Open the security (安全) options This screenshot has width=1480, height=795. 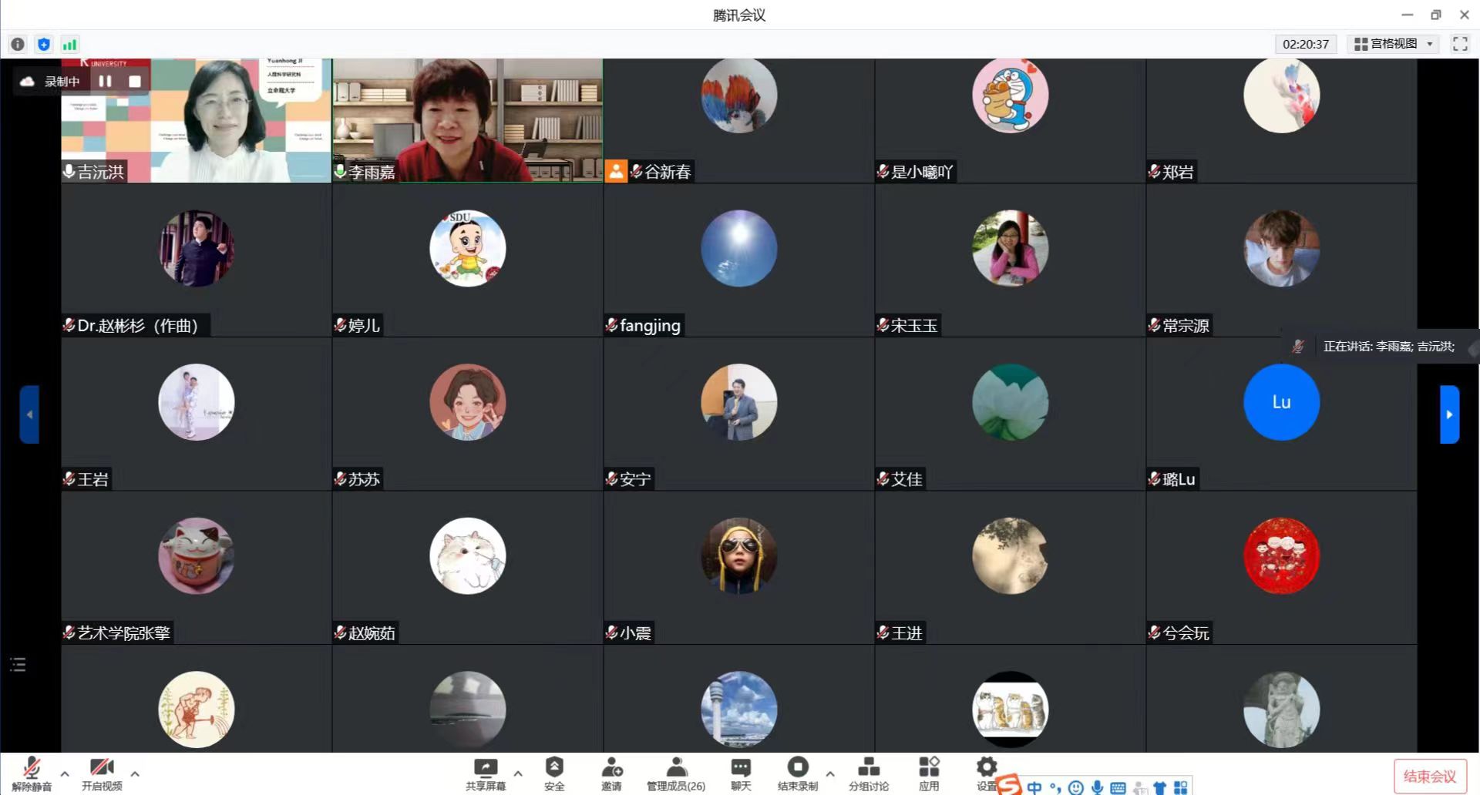click(x=554, y=773)
